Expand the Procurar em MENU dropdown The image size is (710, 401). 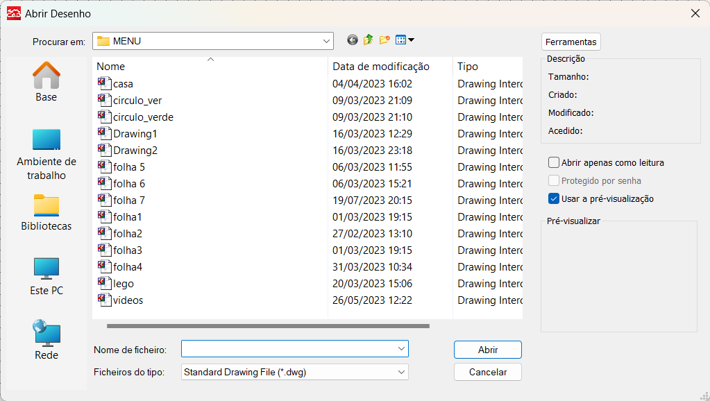[x=326, y=41]
